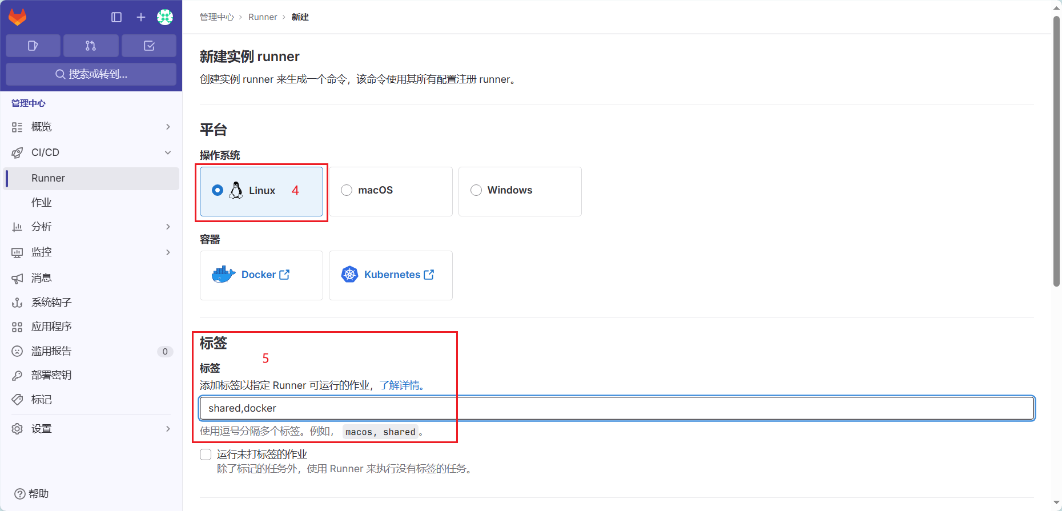Click the 应用程序 grid icon

(x=17, y=327)
